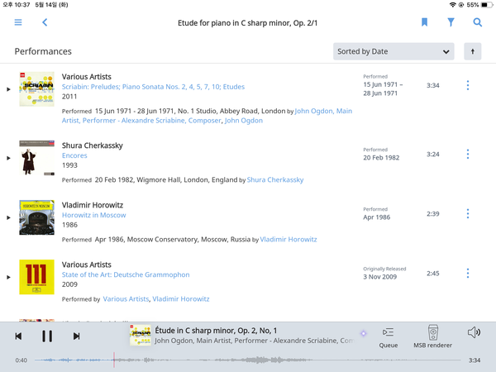496x372 pixels.
Task: Open more options for 3:24 performance
Action: tap(468, 154)
